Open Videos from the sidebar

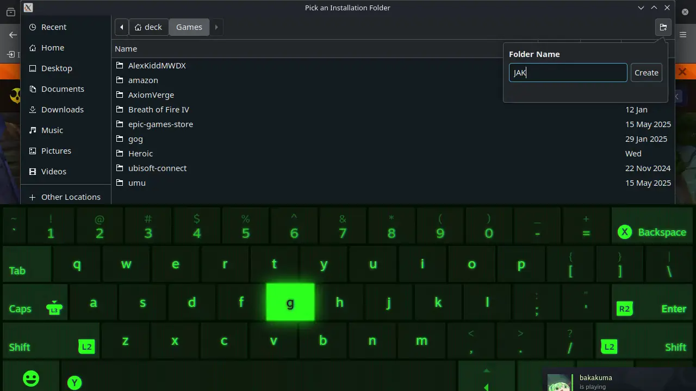click(53, 172)
